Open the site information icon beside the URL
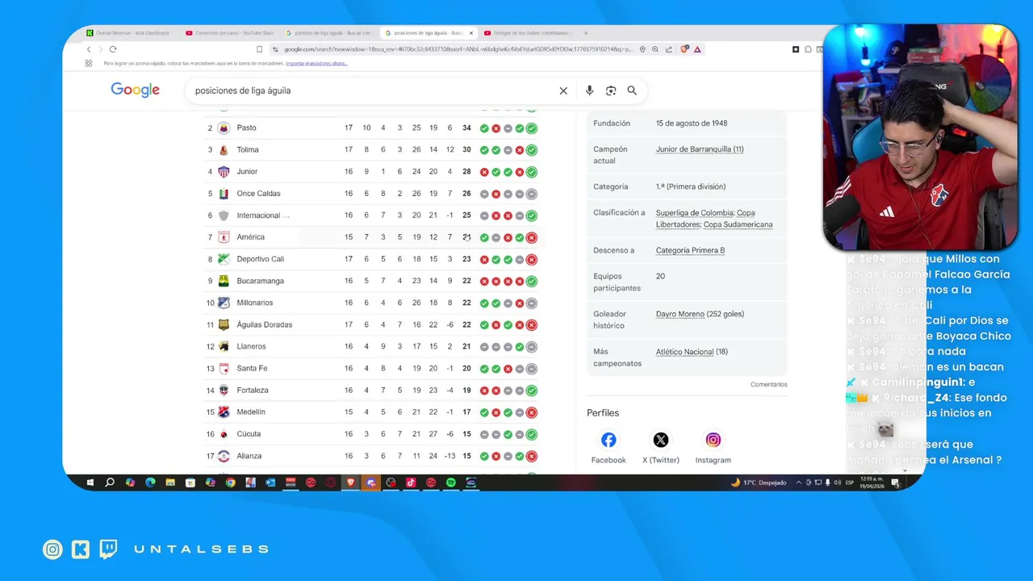This screenshot has width=1033, height=581. [x=275, y=49]
